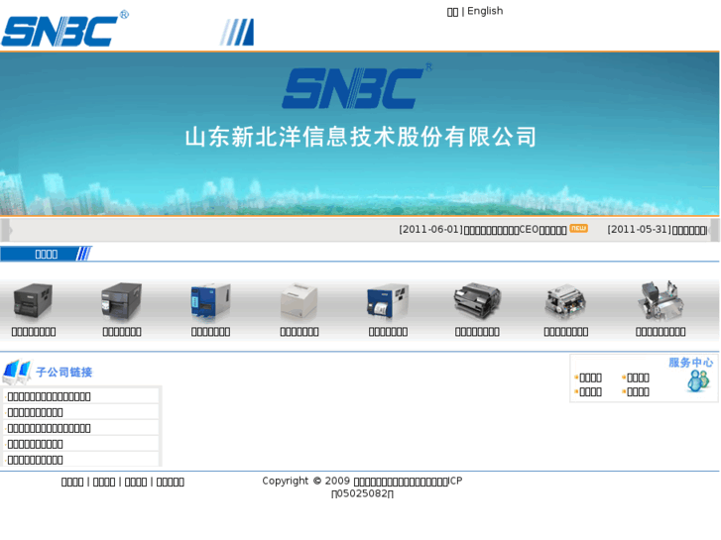
Task: Click the third footer navigation link
Action: (x=136, y=482)
